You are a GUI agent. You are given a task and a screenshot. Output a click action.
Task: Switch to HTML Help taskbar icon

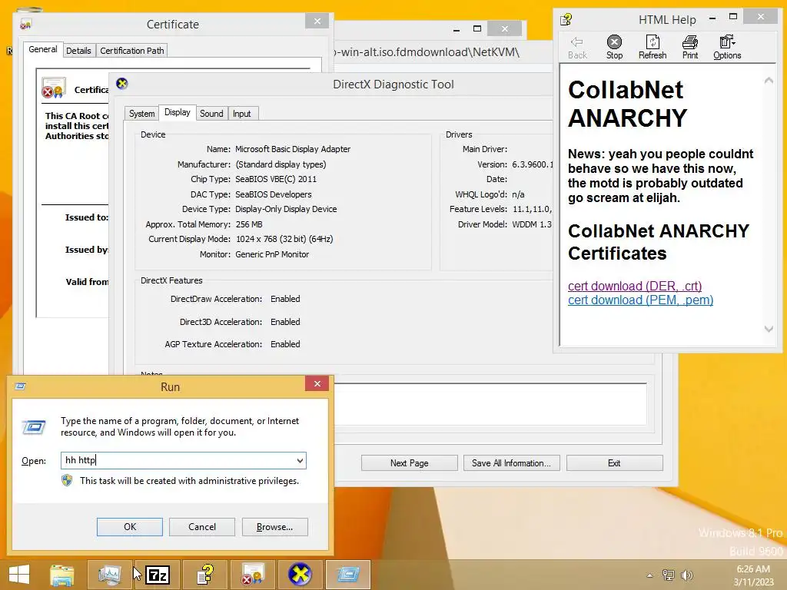tap(204, 575)
